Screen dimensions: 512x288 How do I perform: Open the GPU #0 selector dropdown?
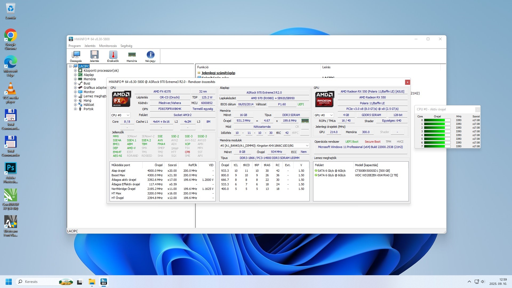324,115
